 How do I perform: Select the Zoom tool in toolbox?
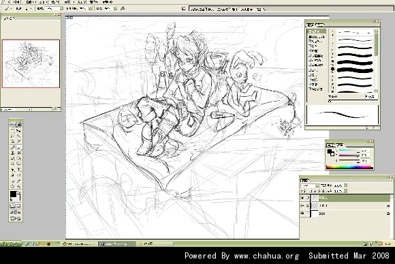[x=18, y=186]
